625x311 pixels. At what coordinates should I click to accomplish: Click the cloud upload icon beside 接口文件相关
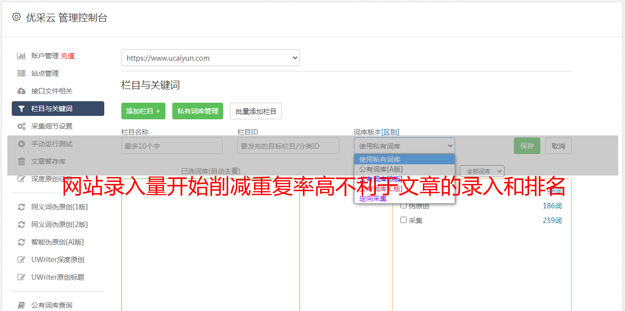[x=21, y=91]
